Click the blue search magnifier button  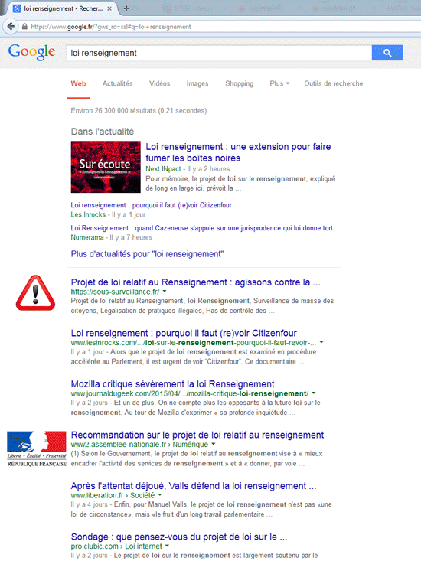(387, 53)
